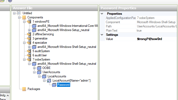Click the 1 windowsPE pass icon
Image resolution: width=178 pixels, height=100 pixels.
click(x=29, y=22)
